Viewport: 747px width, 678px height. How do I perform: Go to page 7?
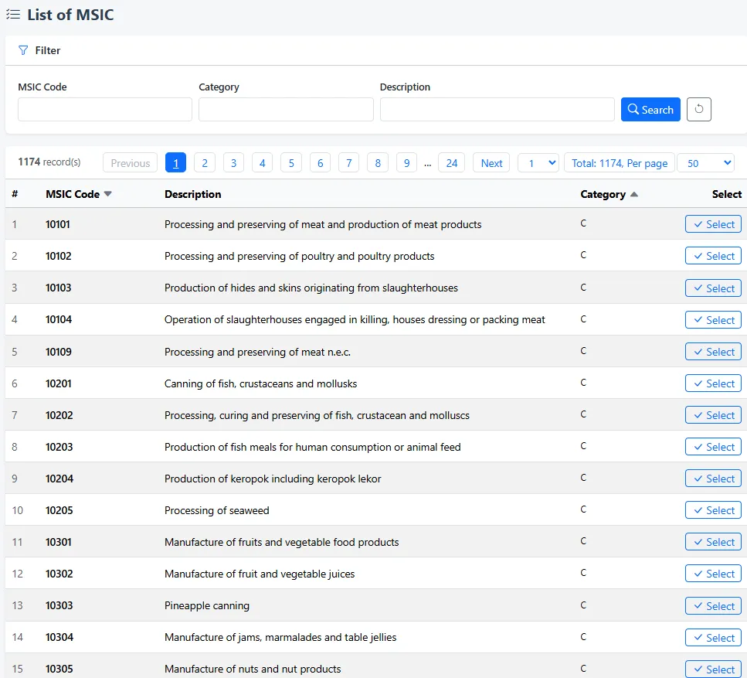pos(348,162)
